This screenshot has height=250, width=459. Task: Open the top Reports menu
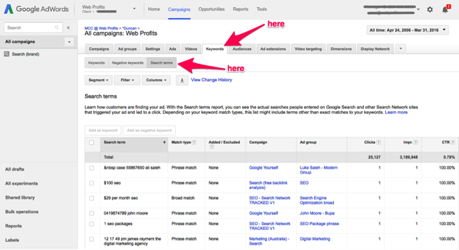[x=241, y=9]
